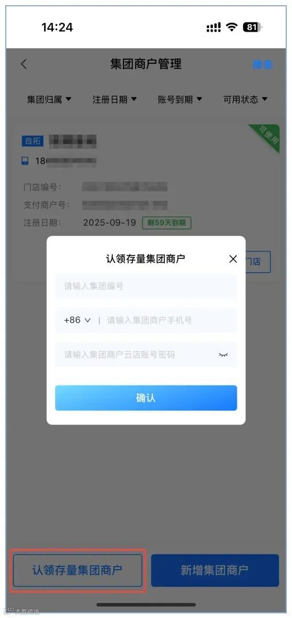This screenshot has height=618, width=292.
Task: Tap the 自拓 tag badge
Action: point(33,141)
